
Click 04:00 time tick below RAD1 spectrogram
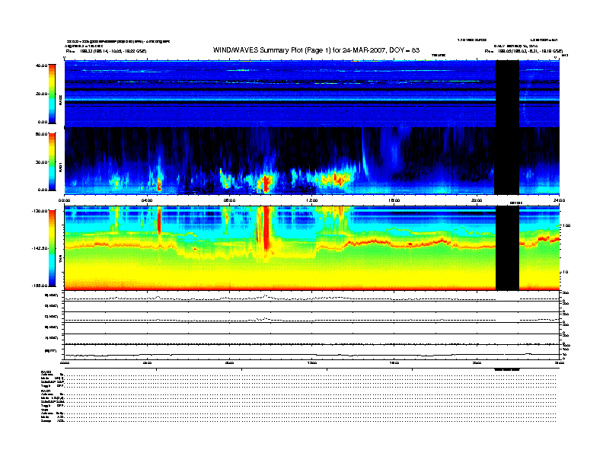tap(147, 200)
